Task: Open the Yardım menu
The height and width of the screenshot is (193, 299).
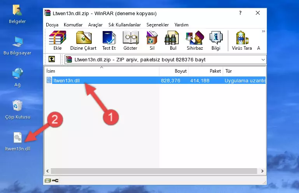Action: [x=181, y=25]
